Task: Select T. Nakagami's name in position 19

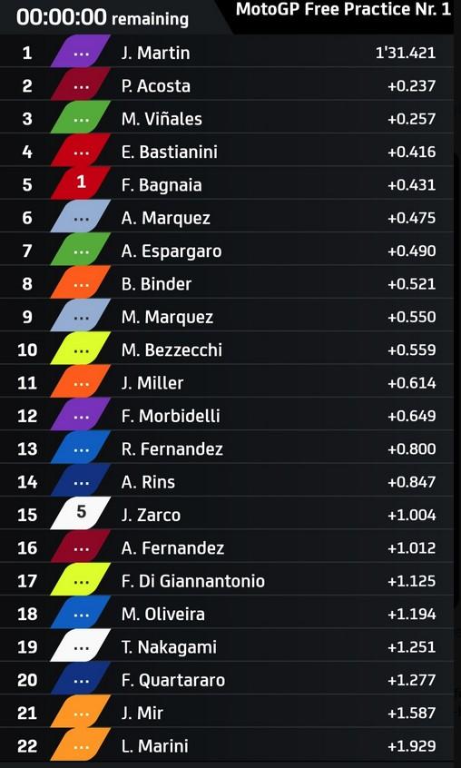Action: coord(169,647)
